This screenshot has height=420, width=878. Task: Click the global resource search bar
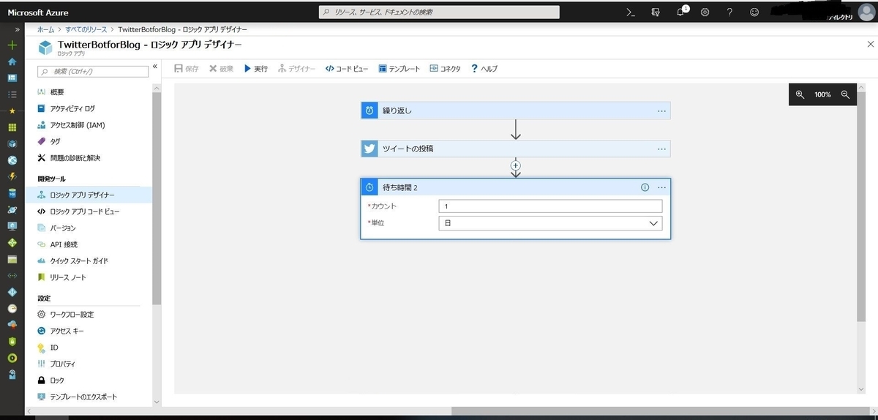(440, 12)
